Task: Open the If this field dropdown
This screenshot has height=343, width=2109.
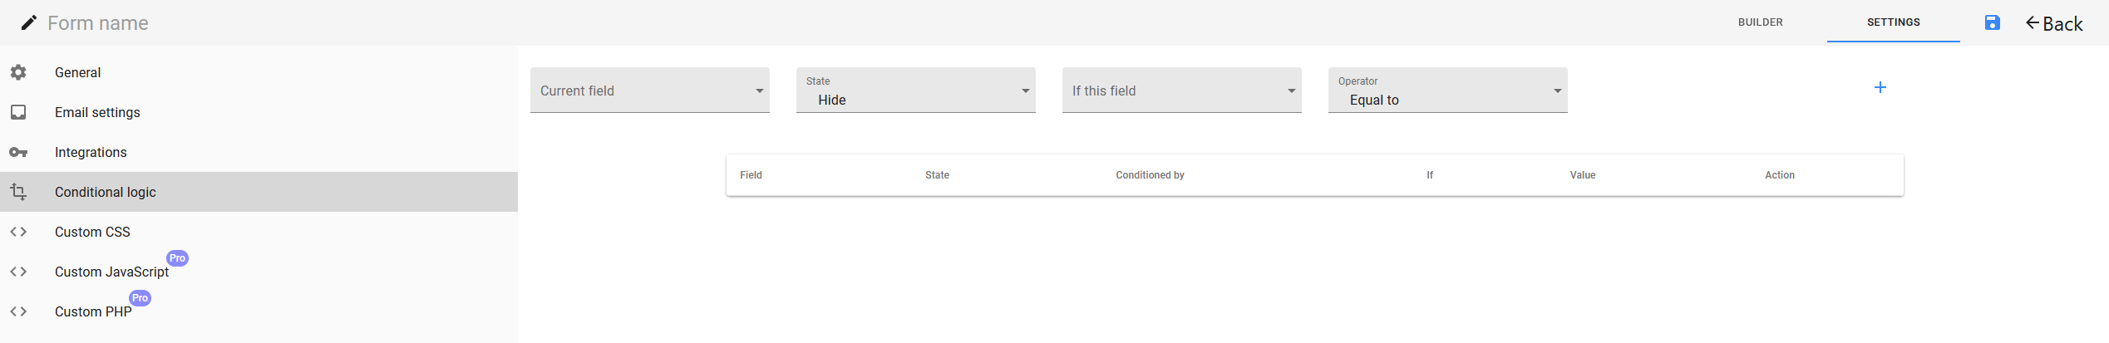Action: [x=1182, y=90]
